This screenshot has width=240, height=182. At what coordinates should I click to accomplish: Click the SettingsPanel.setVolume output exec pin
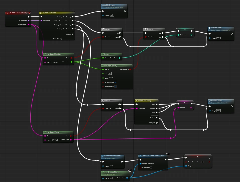tap(72, 21)
